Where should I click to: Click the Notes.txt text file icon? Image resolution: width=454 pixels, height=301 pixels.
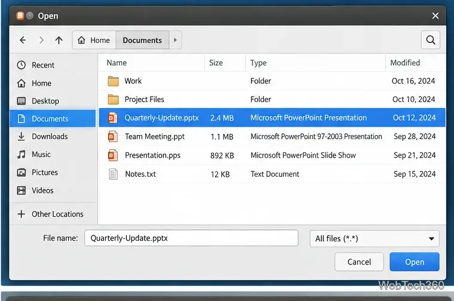click(113, 174)
